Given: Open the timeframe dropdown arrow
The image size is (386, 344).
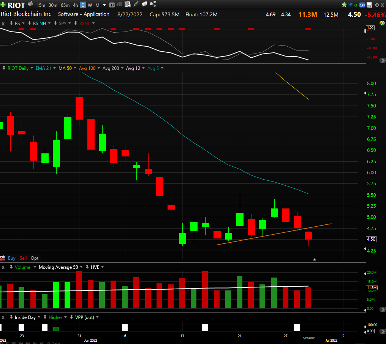Looking at the screenshot, I should pyautogui.click(x=104, y=5).
